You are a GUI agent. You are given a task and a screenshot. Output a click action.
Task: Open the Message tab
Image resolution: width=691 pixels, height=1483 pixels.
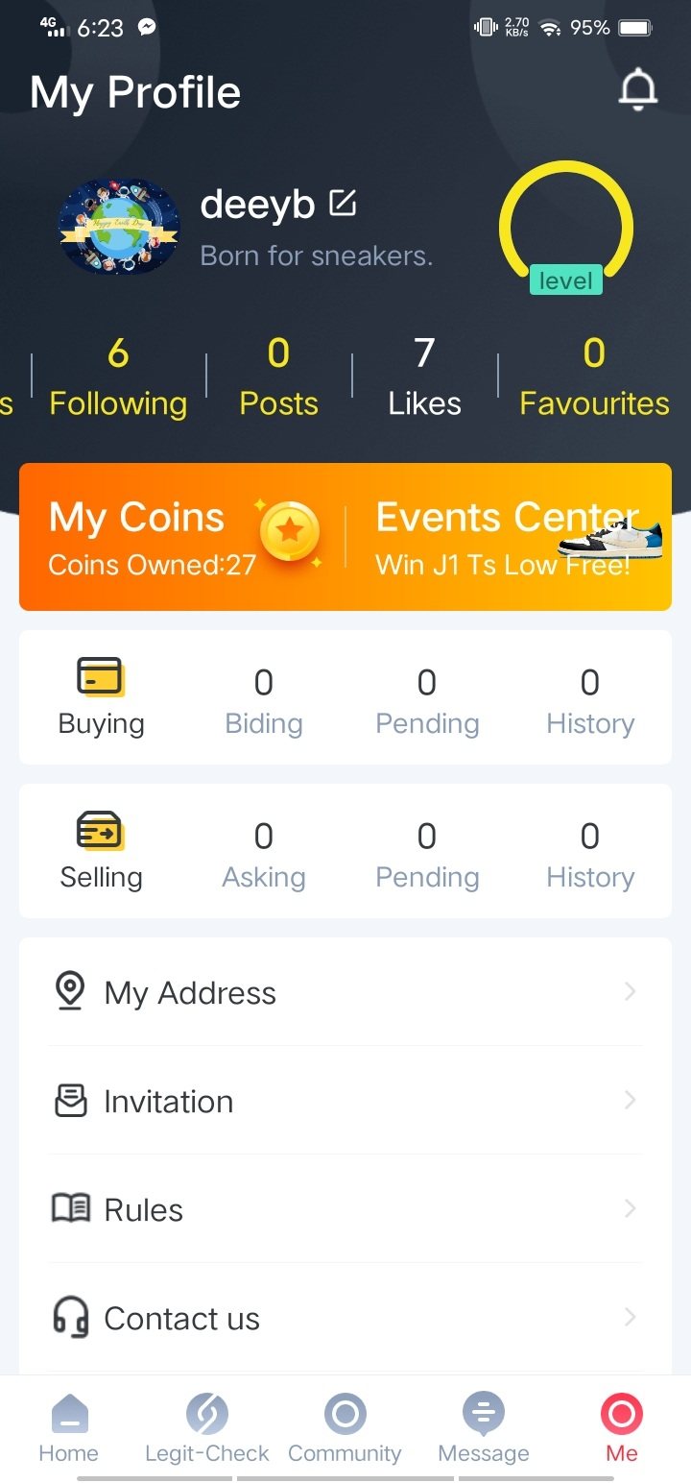(x=483, y=1429)
